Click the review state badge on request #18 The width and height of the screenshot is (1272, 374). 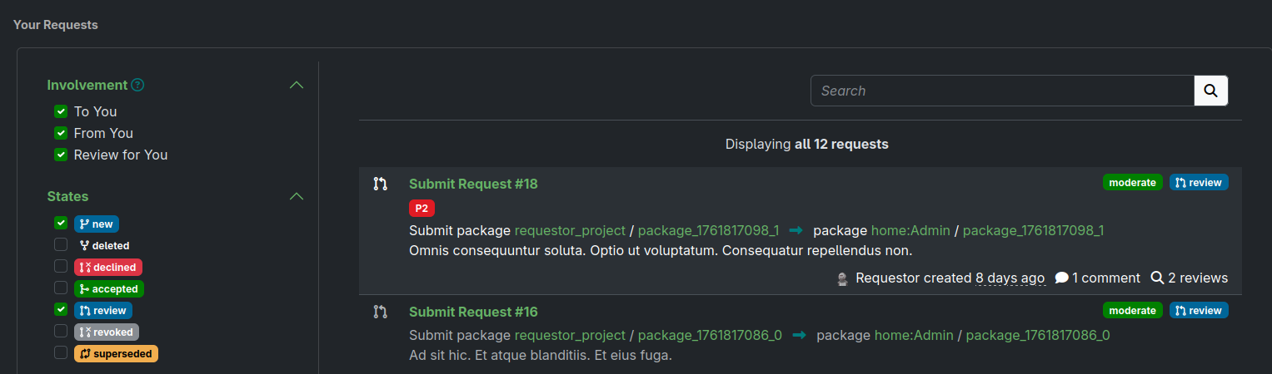tap(1199, 182)
